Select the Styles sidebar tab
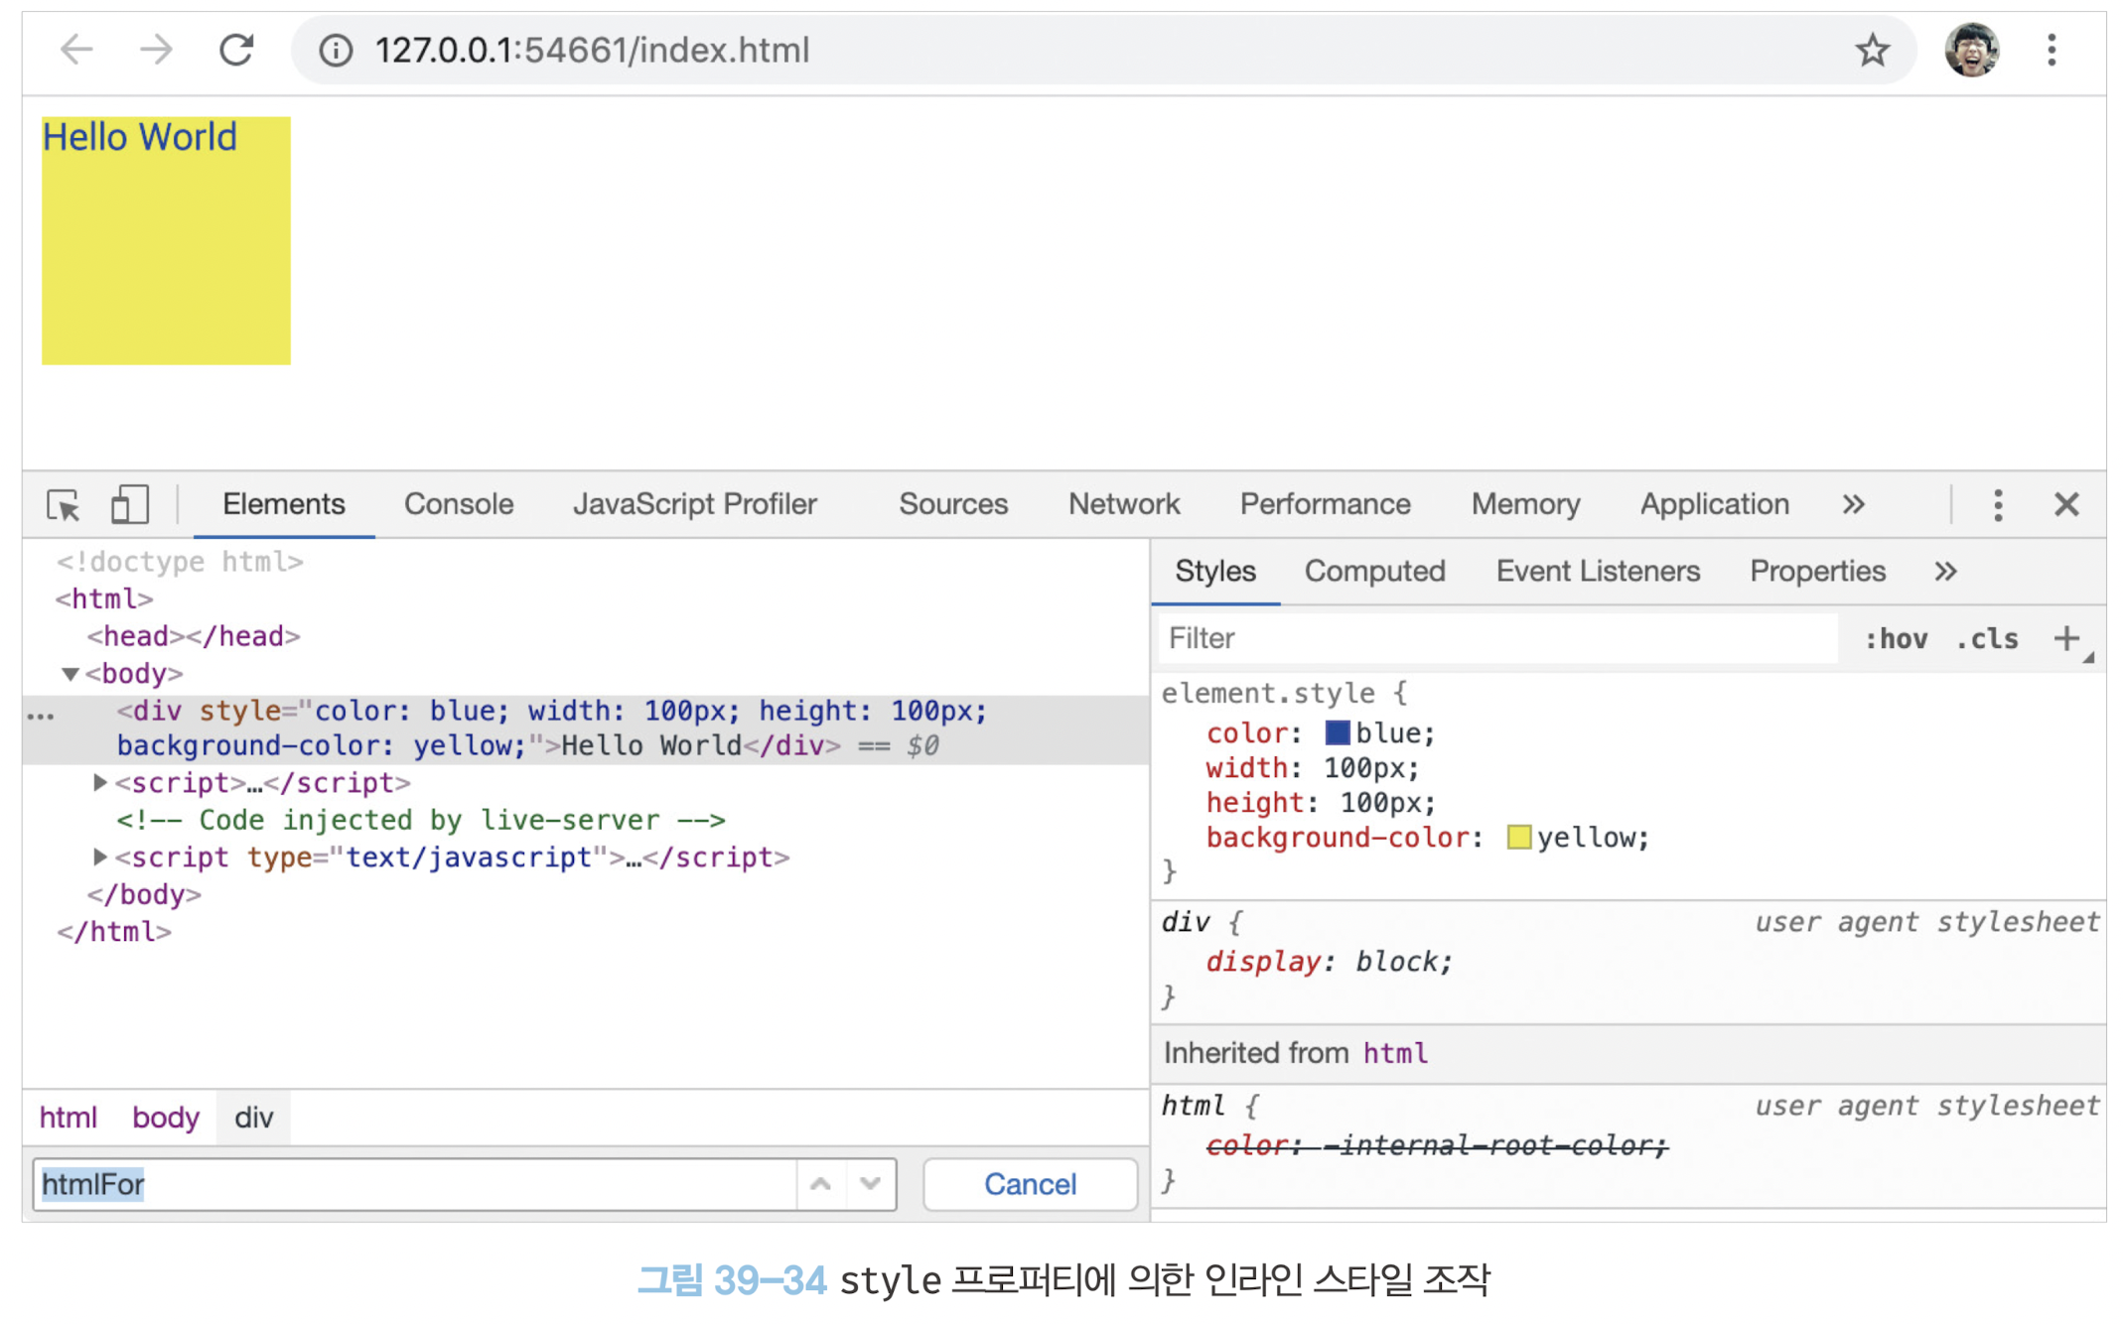2123x1324 pixels. [x=1215, y=572]
